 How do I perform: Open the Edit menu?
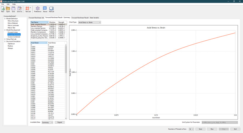8,4
